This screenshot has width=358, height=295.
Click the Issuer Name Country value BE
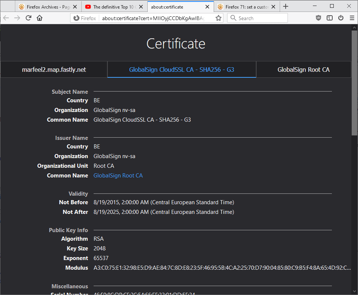coord(97,147)
